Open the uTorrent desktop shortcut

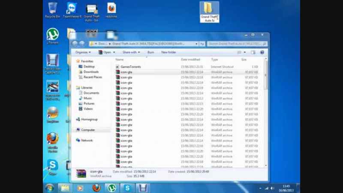point(52,36)
